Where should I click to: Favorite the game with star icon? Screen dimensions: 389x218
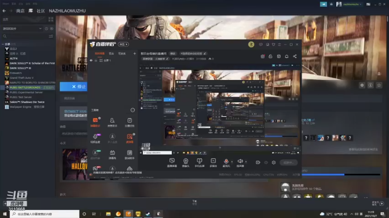379,85
